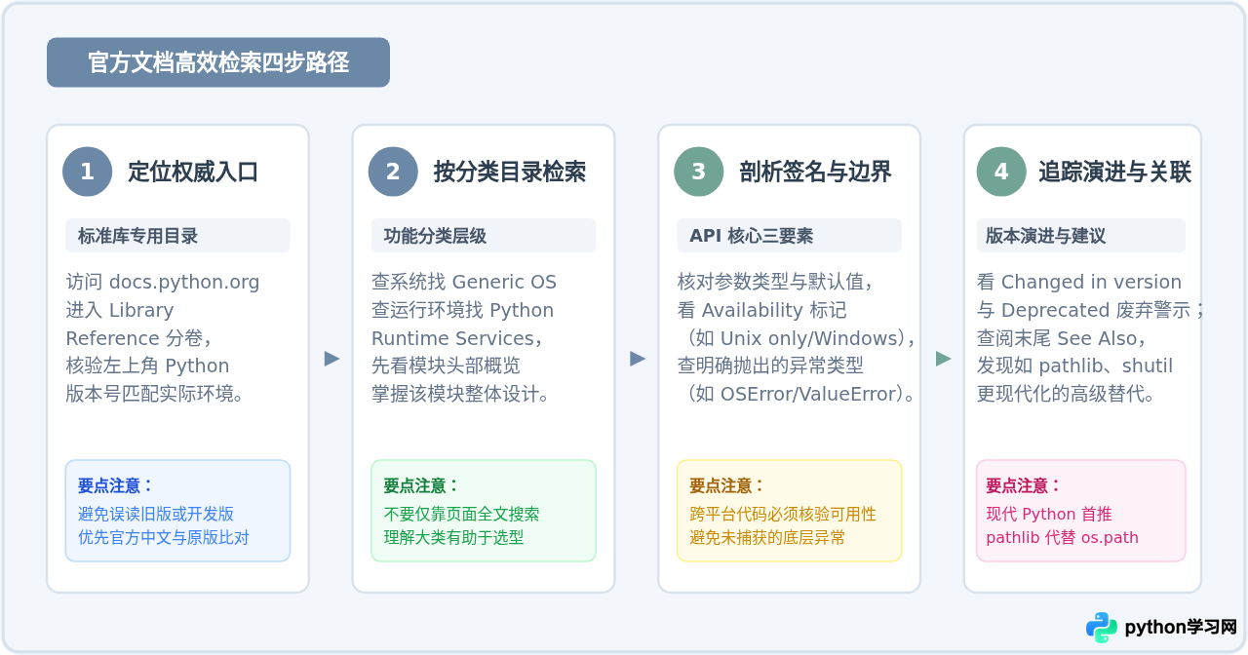Select the heading 剖析签名与边界

[816, 173]
